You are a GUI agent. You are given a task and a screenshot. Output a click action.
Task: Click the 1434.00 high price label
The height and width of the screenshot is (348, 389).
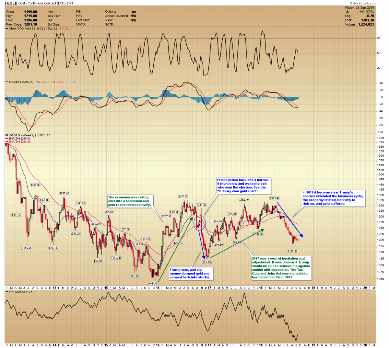(x=35, y=185)
